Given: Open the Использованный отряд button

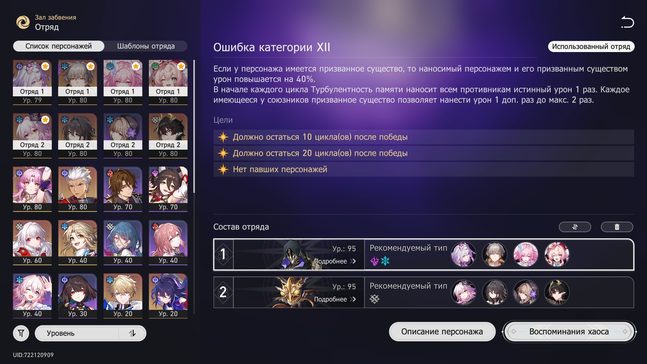Looking at the screenshot, I should pos(591,46).
